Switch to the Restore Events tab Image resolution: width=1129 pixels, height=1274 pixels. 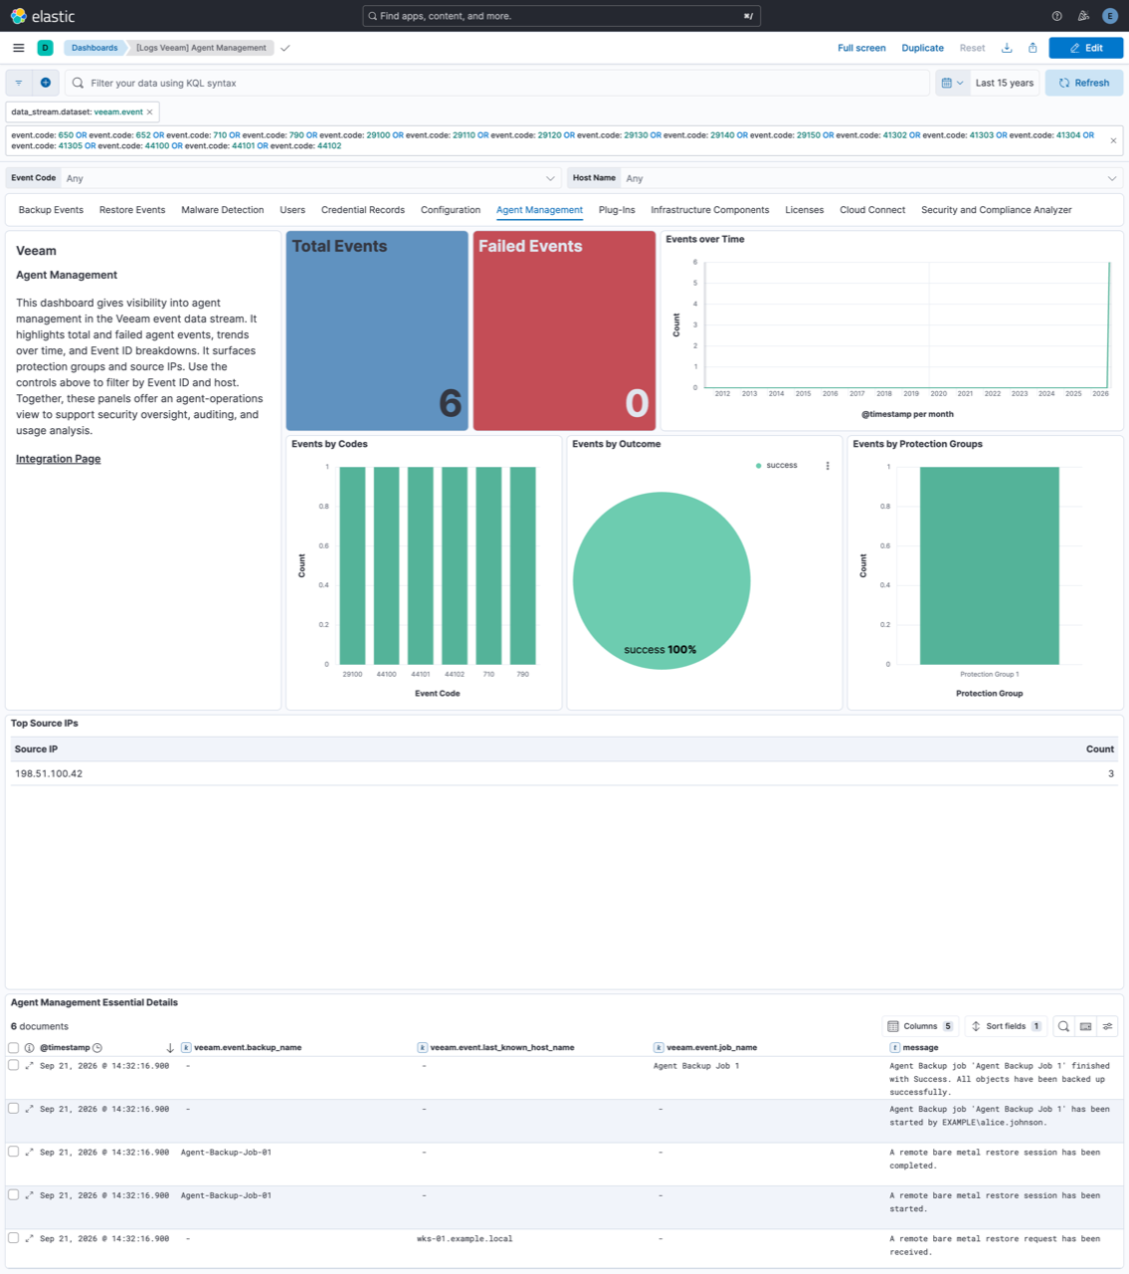pos(132,210)
